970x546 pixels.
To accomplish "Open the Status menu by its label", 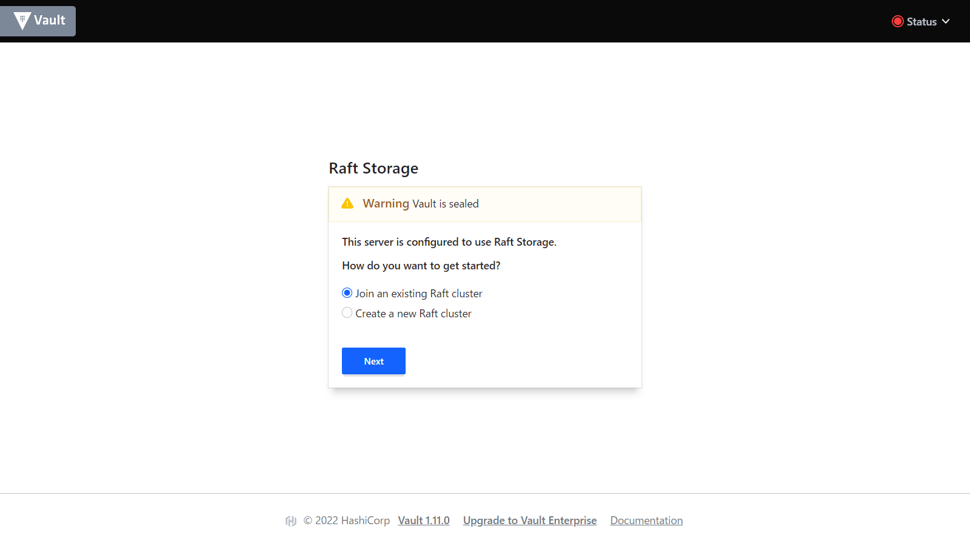I will 921,22.
